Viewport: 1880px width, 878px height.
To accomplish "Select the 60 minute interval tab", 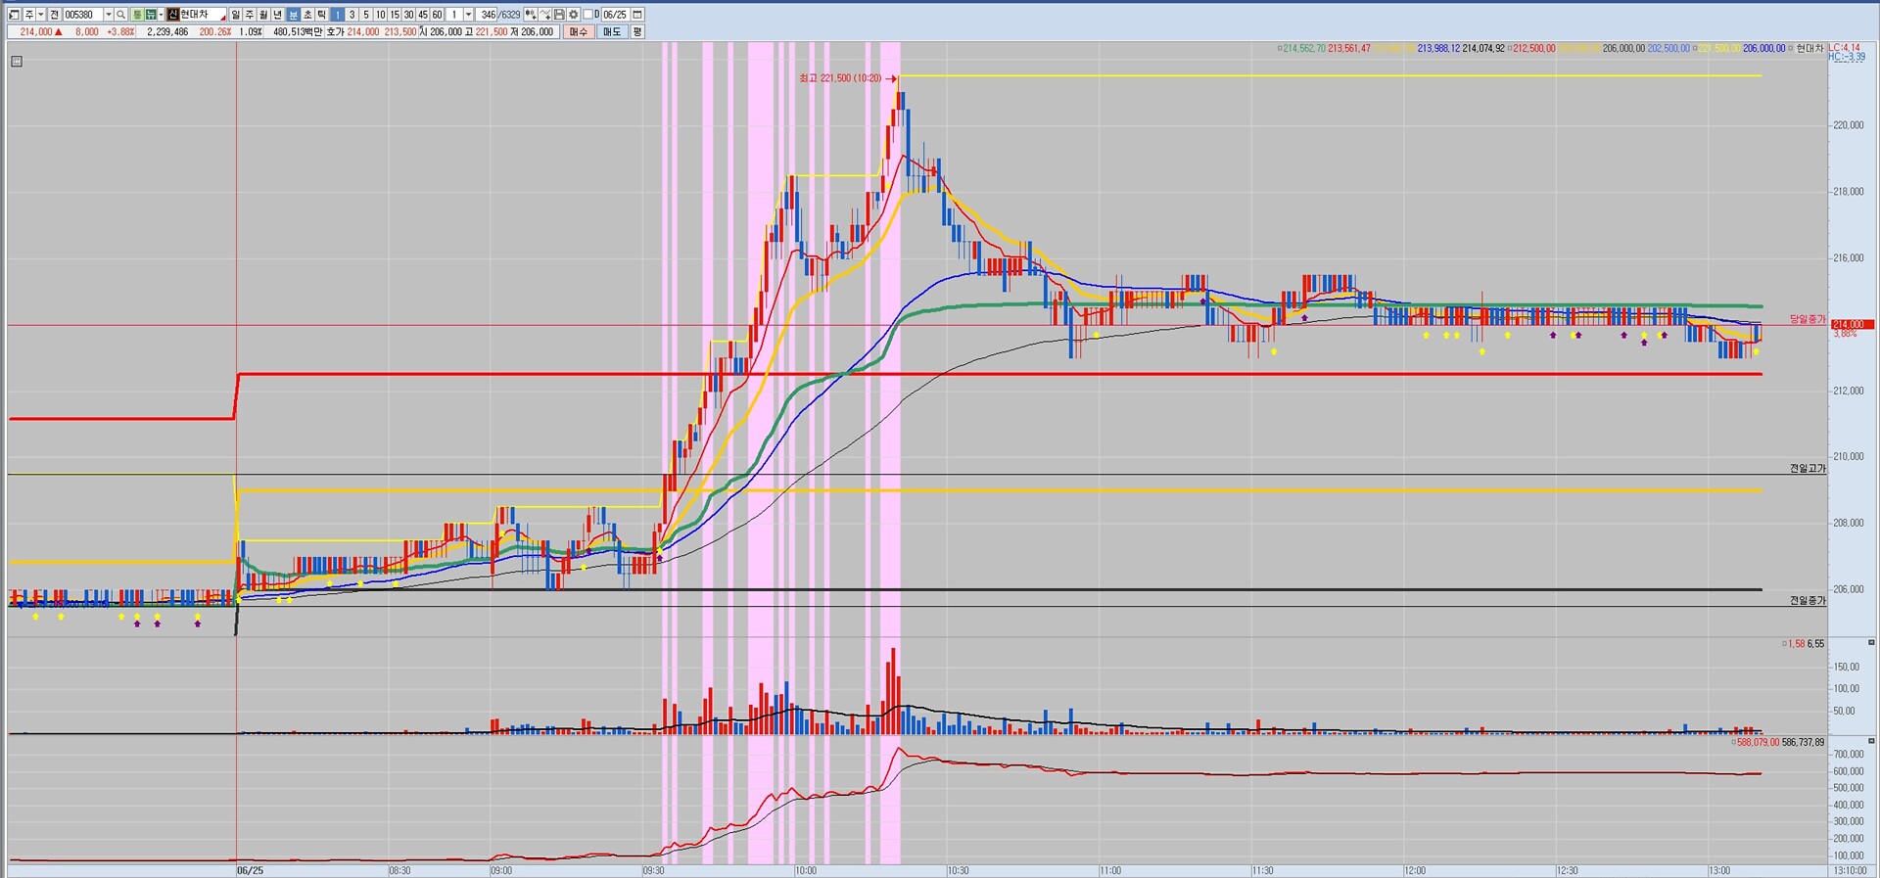I will (437, 15).
